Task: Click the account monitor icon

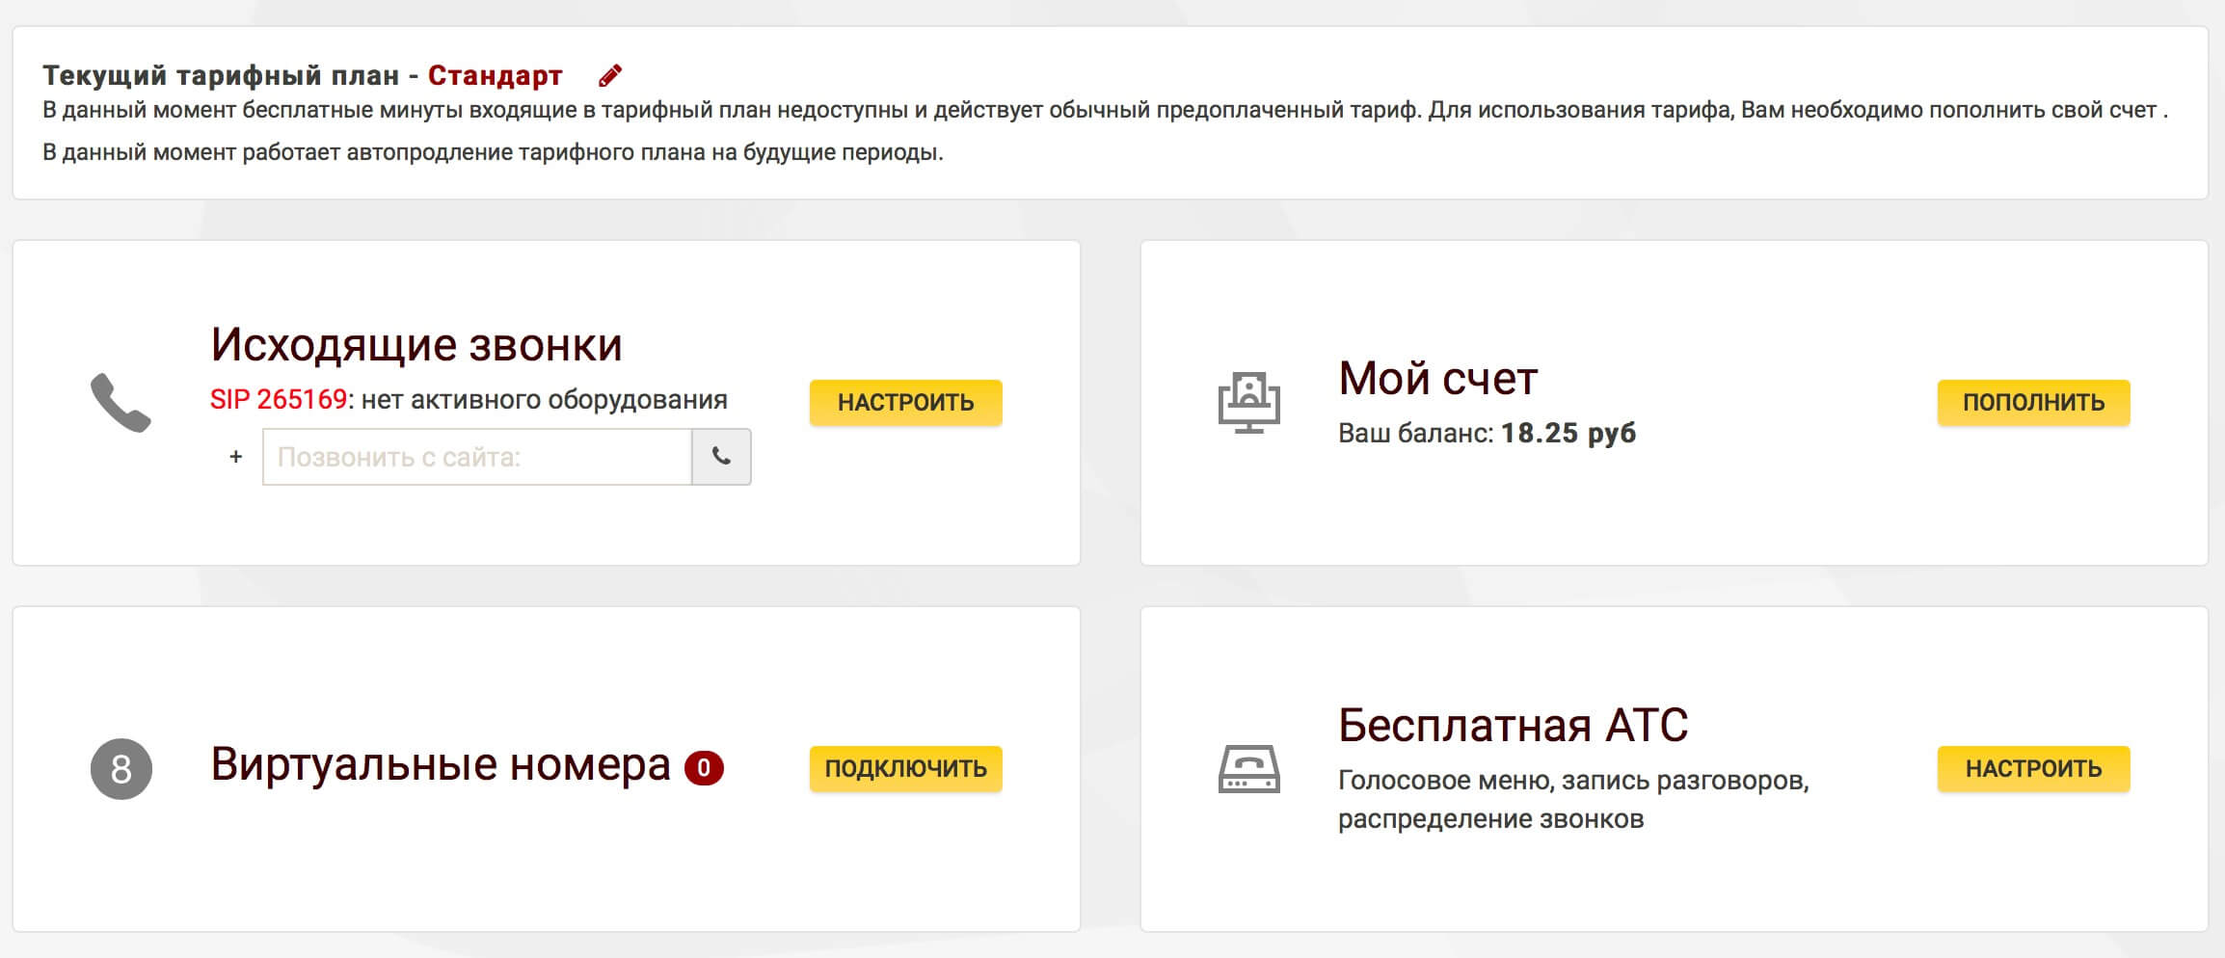Action: coord(1248,403)
